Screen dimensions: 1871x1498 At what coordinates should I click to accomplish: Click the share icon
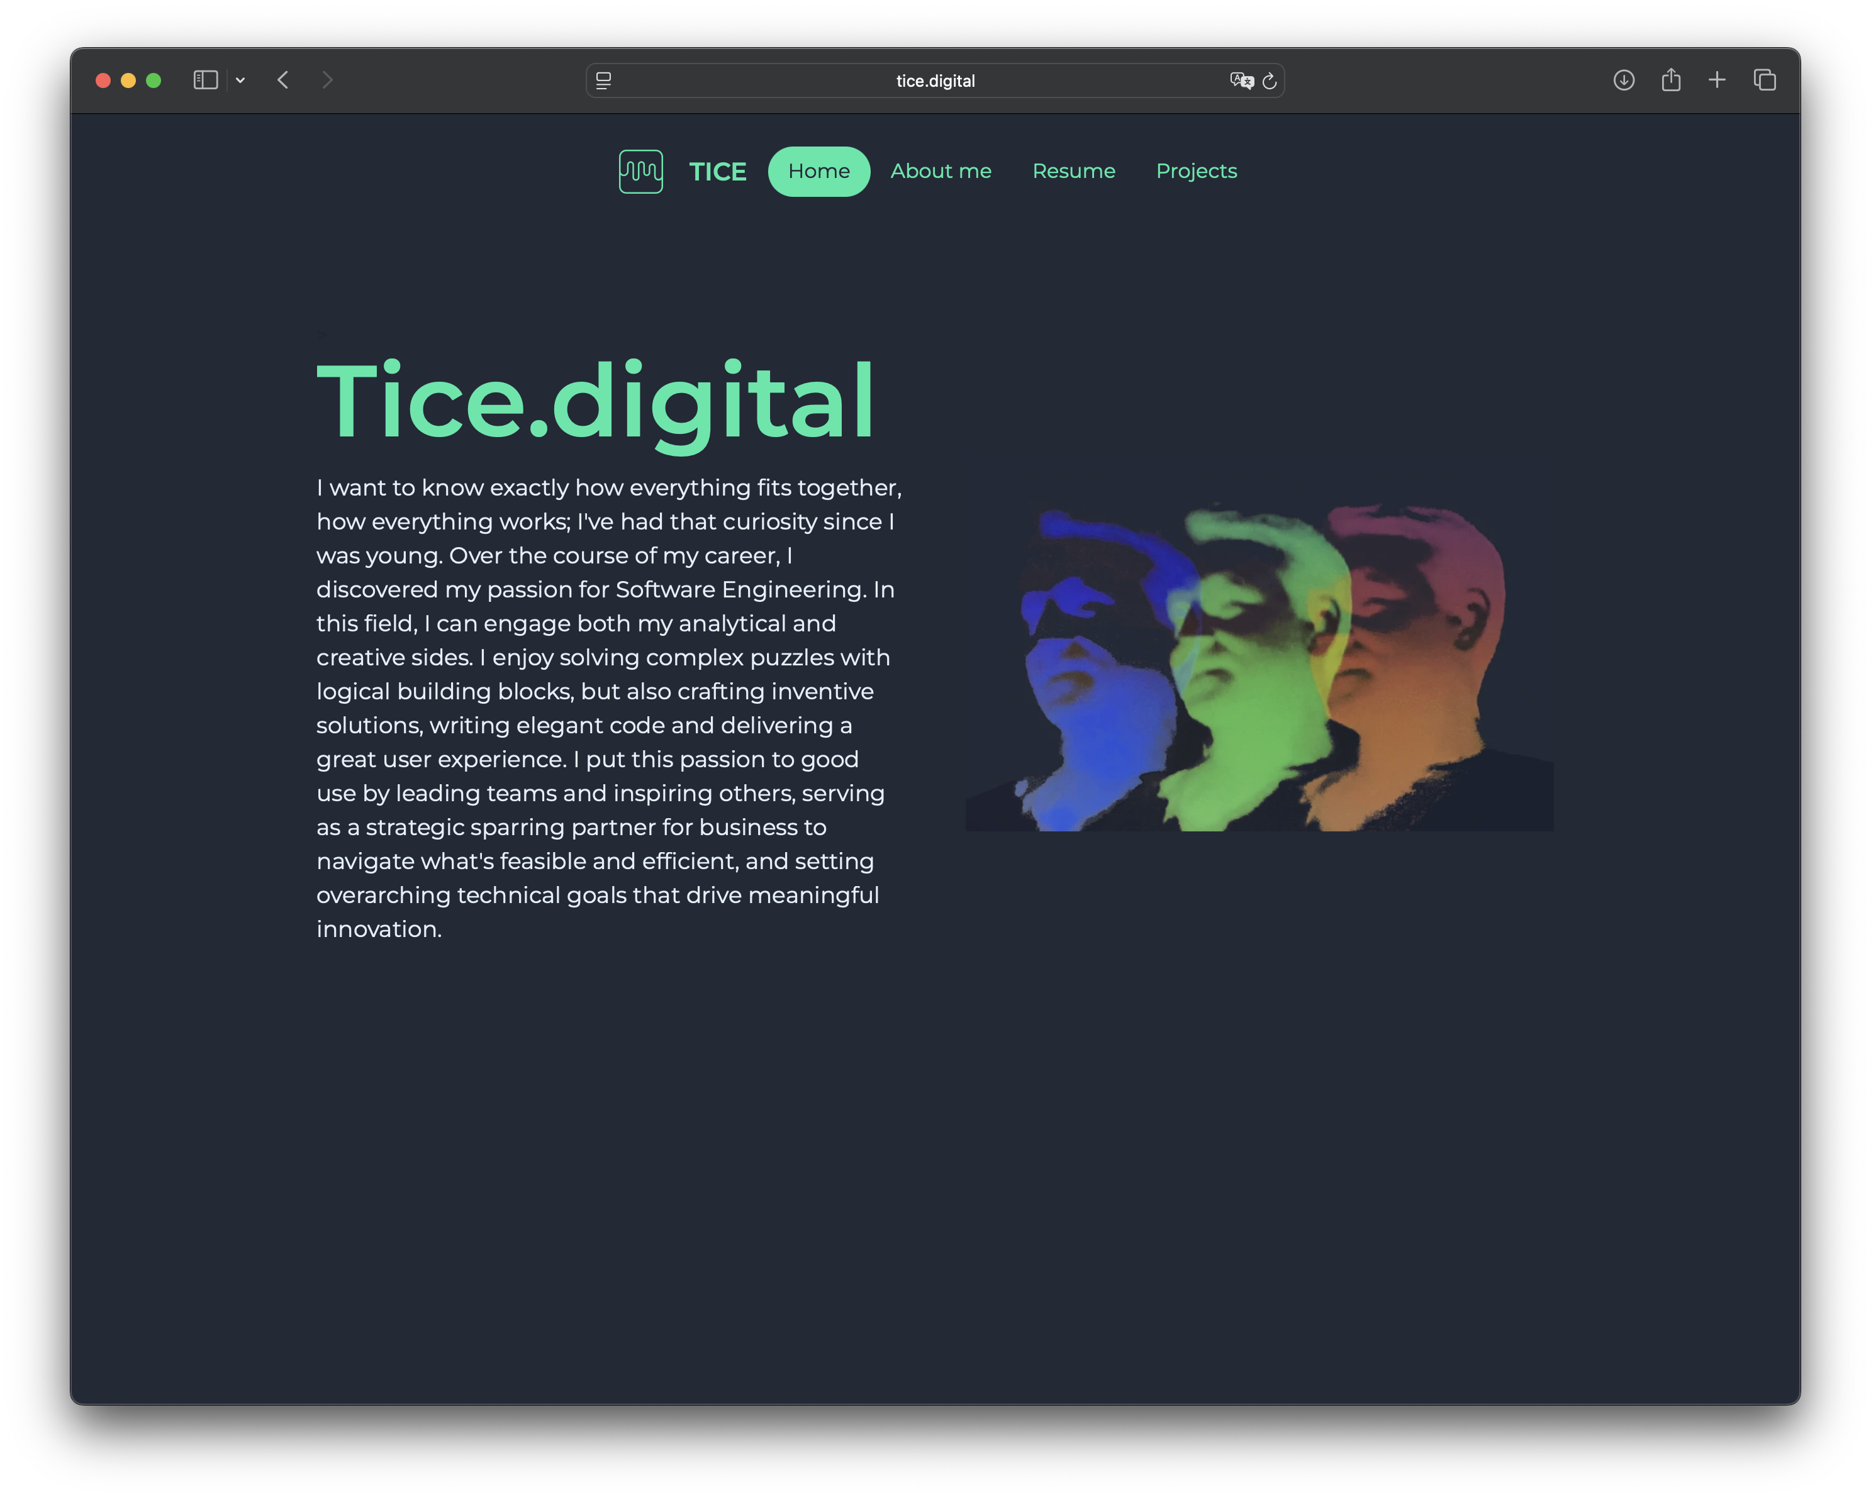coord(1670,80)
